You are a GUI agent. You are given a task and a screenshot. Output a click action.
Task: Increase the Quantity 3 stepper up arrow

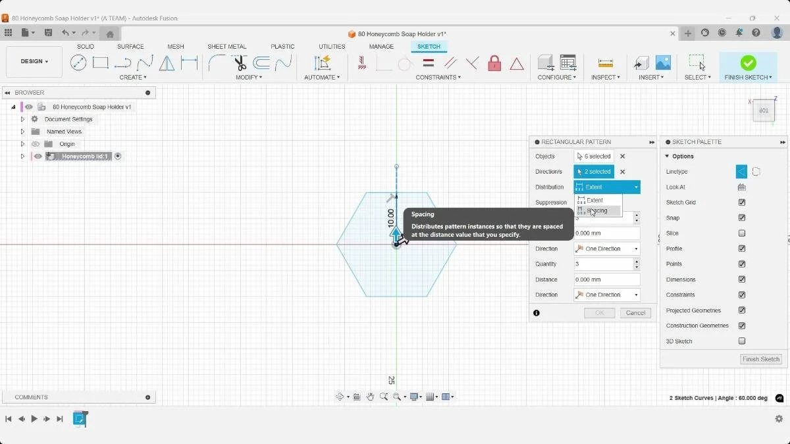pos(637,261)
